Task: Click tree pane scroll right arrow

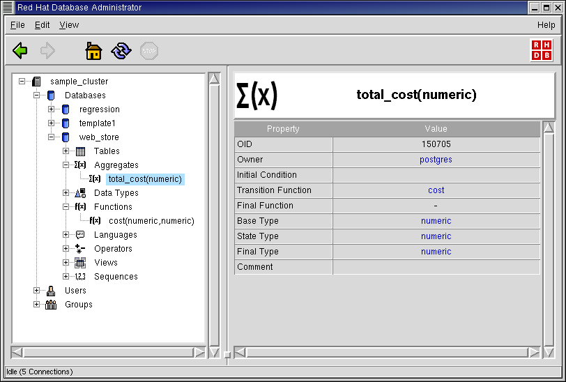Action: click(x=199, y=353)
